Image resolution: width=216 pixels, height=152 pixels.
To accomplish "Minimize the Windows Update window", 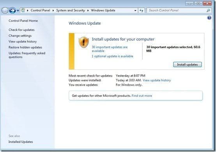I will click(190, 3).
